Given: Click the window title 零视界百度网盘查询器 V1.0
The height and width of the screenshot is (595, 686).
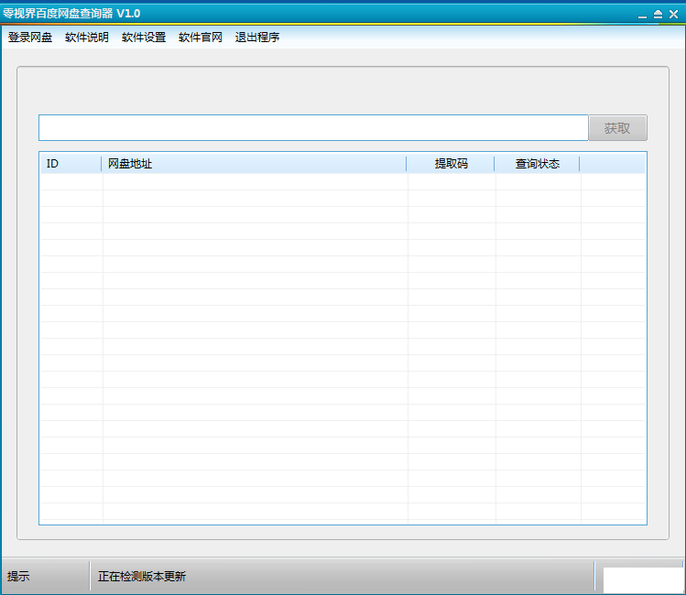Looking at the screenshot, I should pyautogui.click(x=71, y=14).
